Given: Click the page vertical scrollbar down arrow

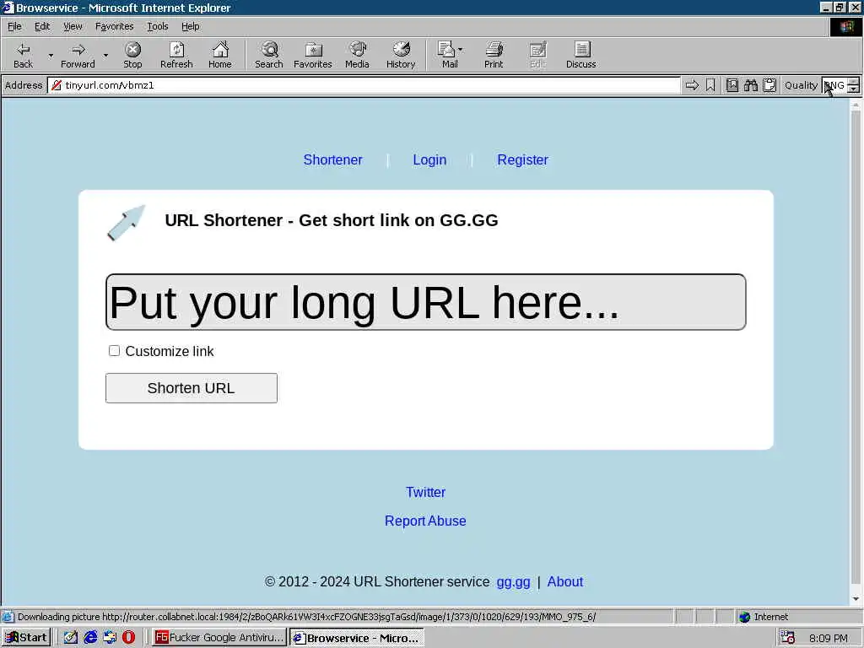Looking at the screenshot, I should [x=856, y=598].
